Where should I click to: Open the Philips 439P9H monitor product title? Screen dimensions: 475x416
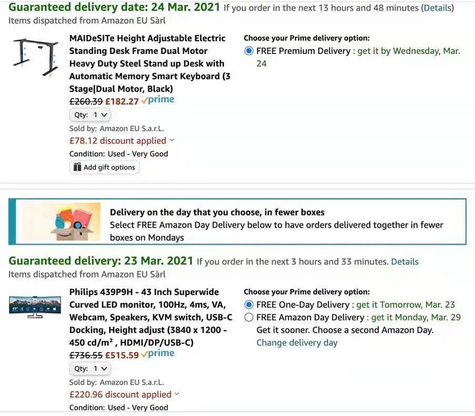coord(151,317)
